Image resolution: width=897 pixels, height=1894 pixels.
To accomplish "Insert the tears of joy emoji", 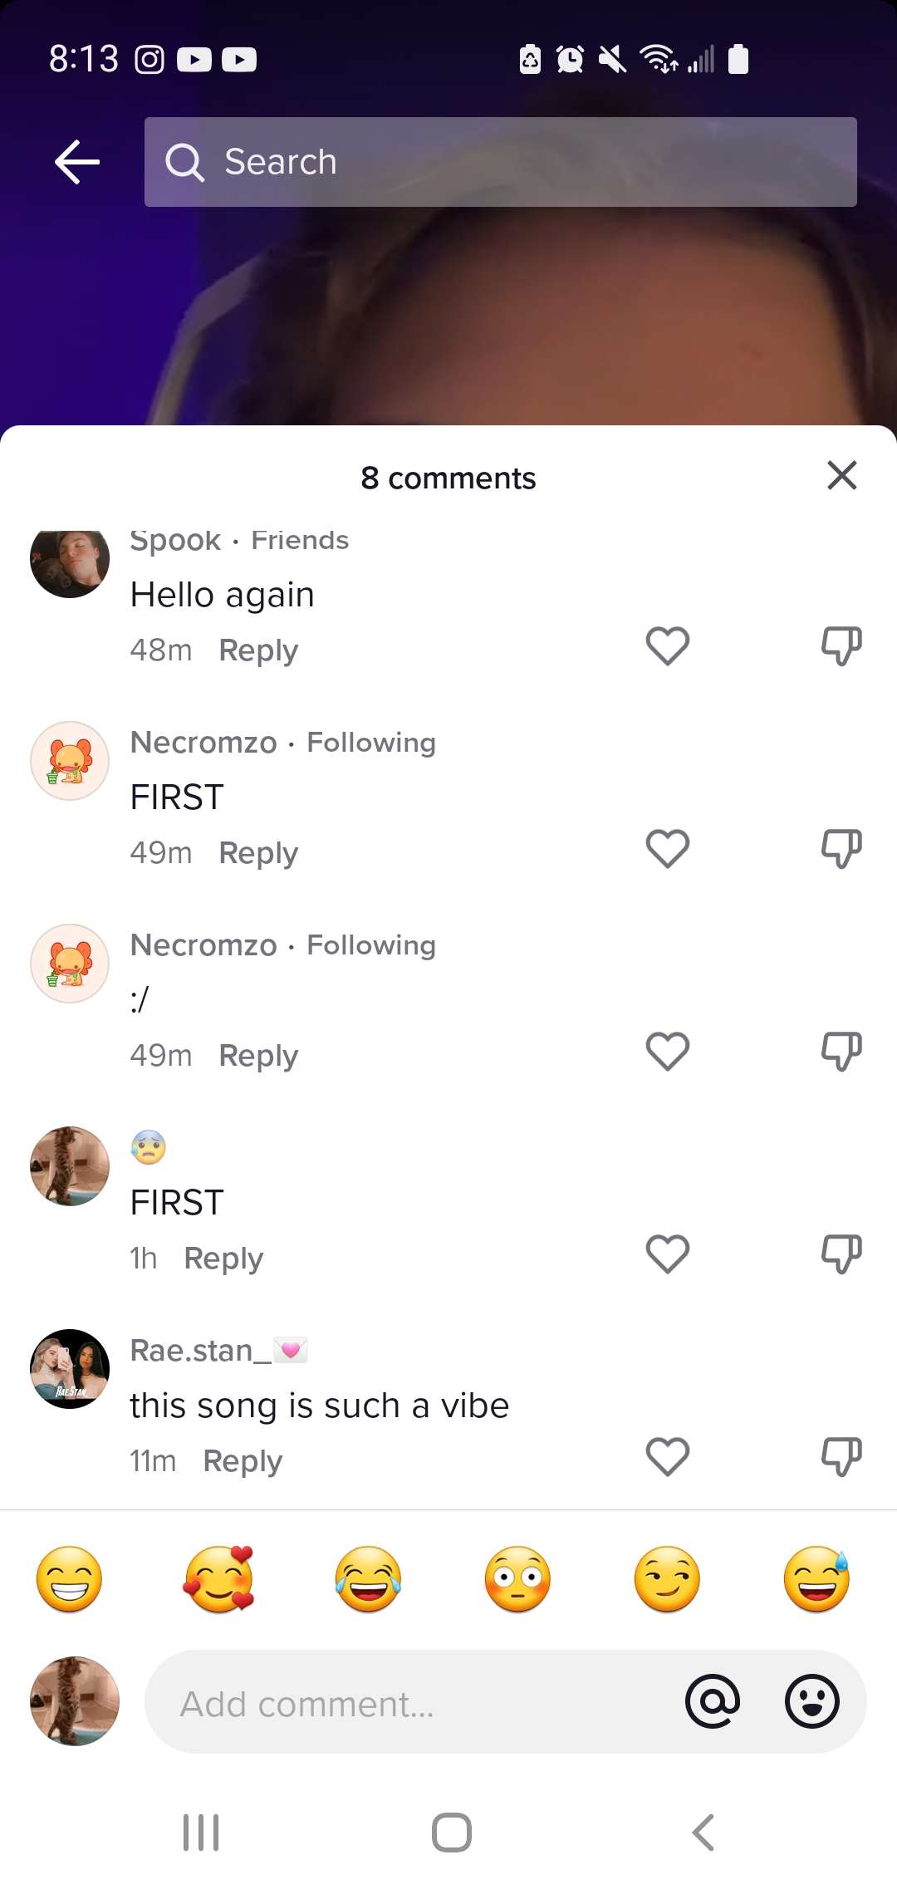I will tap(368, 1579).
